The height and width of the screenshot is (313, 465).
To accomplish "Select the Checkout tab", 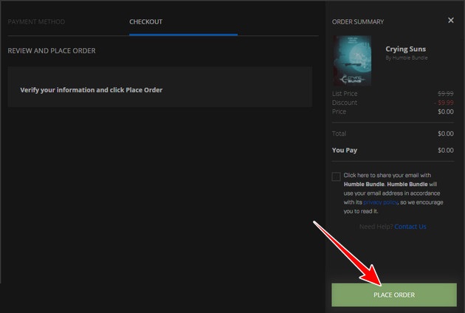I will tap(145, 21).
